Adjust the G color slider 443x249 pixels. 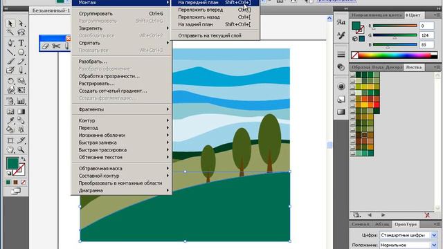pos(395,35)
